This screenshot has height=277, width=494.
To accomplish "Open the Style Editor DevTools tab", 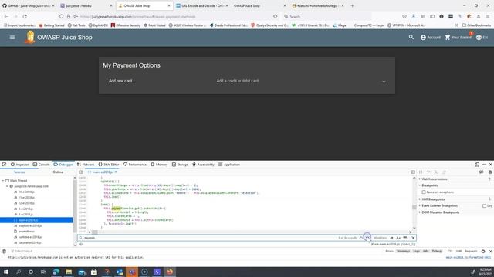I will 109,164.
